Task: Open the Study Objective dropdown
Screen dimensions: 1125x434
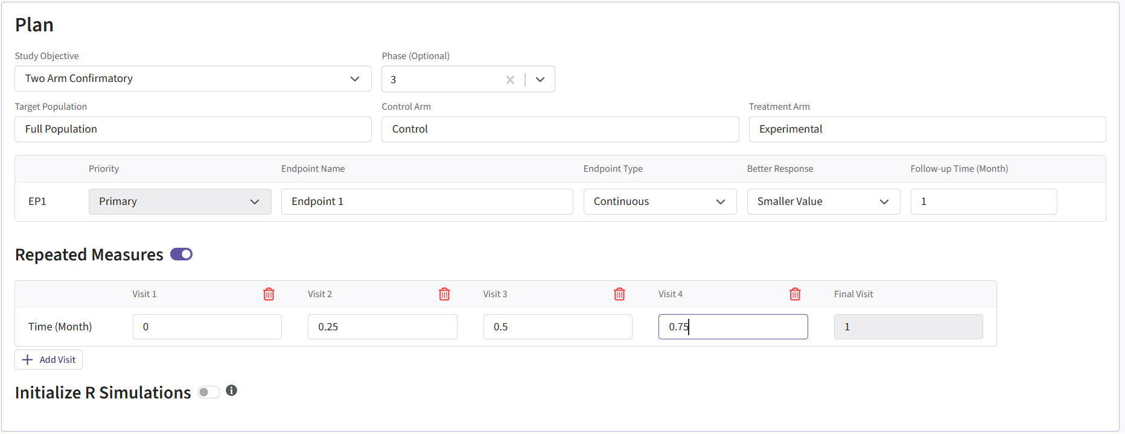Action: point(193,79)
